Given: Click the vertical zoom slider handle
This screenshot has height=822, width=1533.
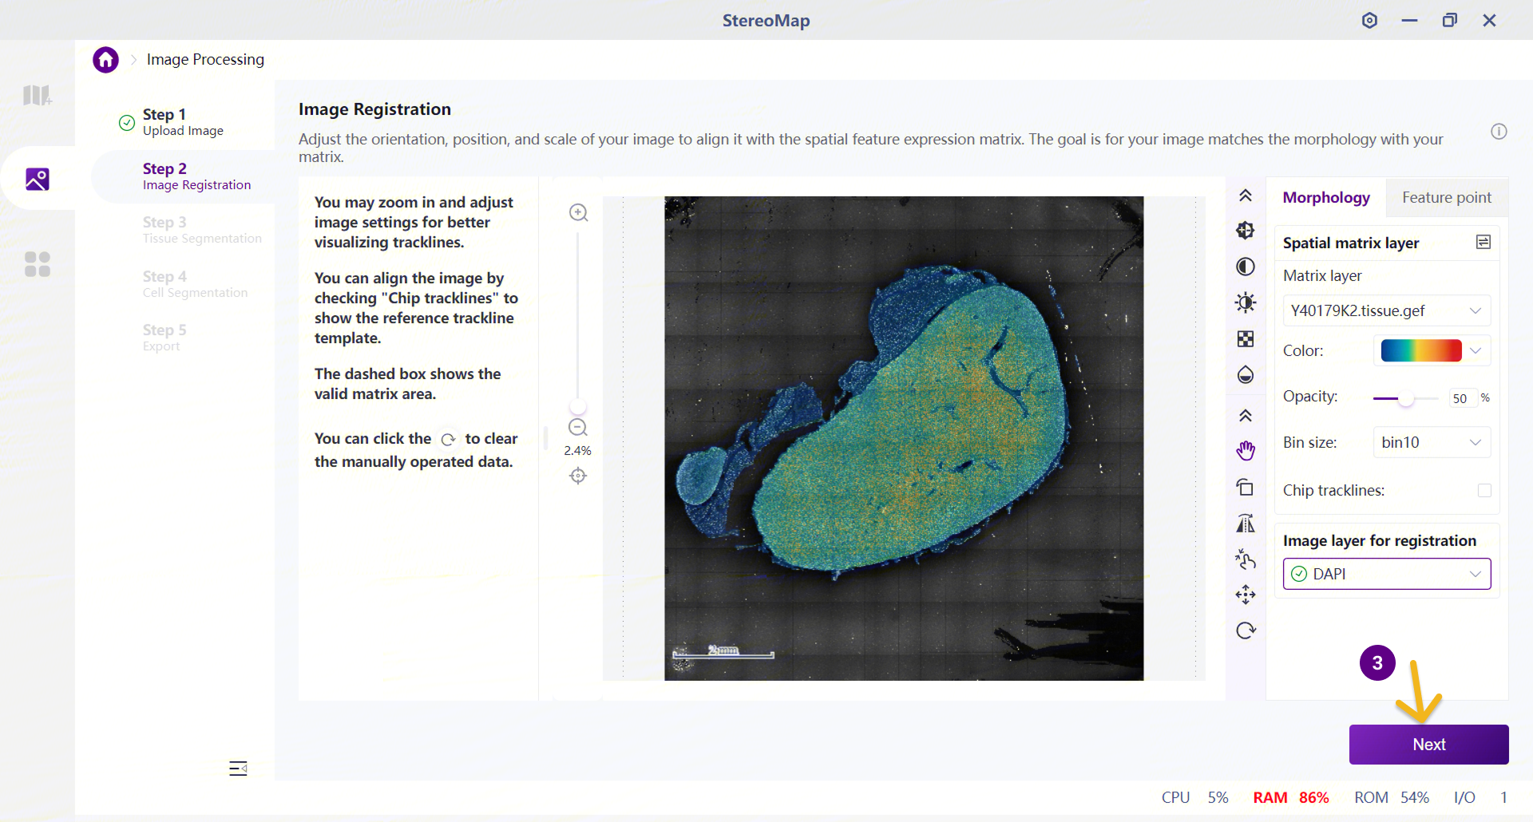Looking at the screenshot, I should [578, 405].
